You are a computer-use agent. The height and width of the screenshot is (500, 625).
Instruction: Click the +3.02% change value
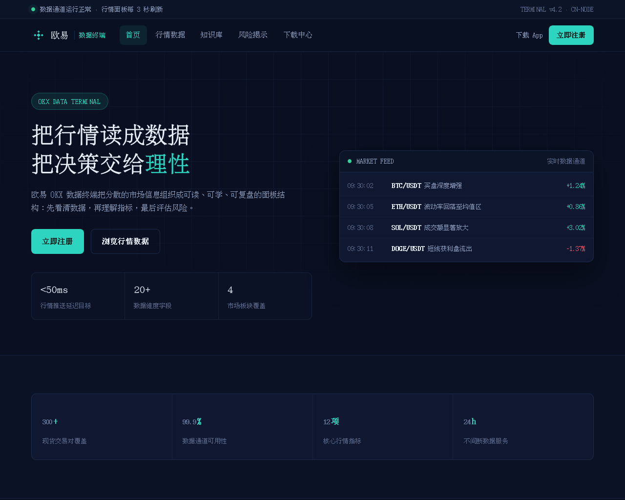coord(576,228)
